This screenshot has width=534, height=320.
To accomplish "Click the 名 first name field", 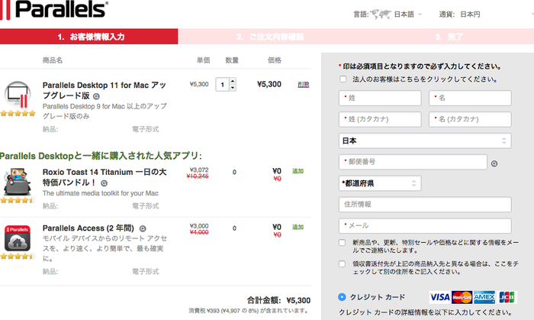I will 470,99.
